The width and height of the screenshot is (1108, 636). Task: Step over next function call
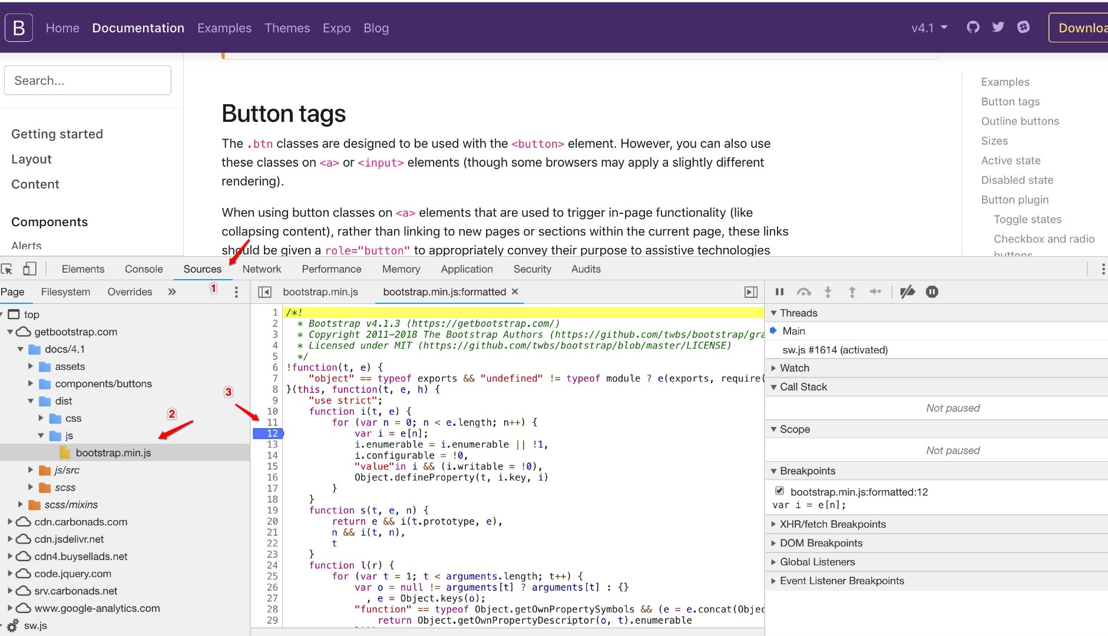(804, 291)
